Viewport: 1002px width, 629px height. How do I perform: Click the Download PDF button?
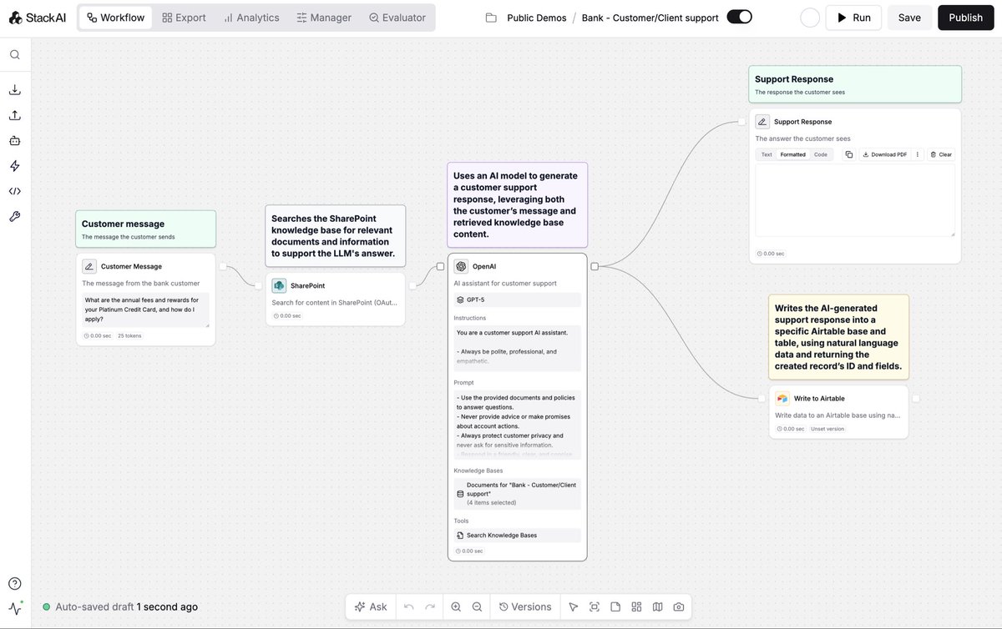(884, 154)
